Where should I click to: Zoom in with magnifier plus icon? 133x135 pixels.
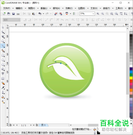pos(98,14)
